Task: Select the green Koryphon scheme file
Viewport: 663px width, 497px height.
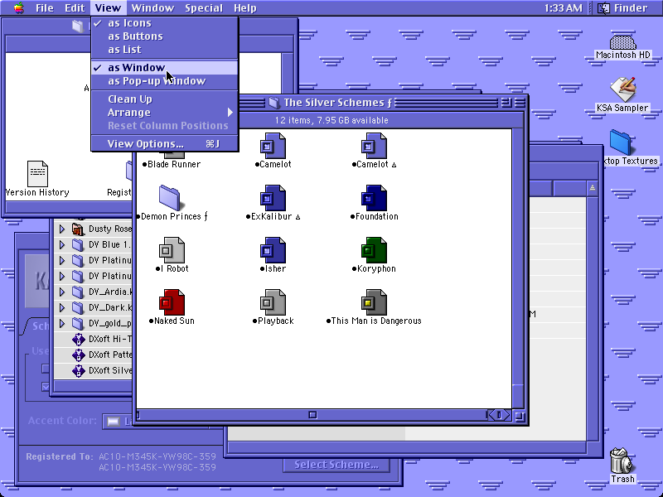Action: [374, 250]
